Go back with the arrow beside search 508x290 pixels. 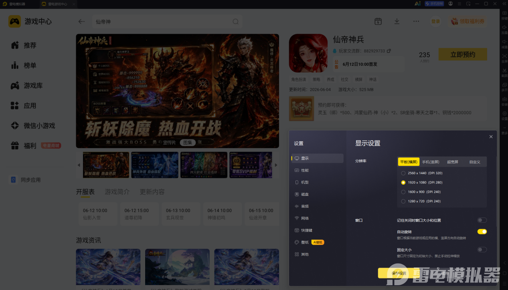coord(81,22)
